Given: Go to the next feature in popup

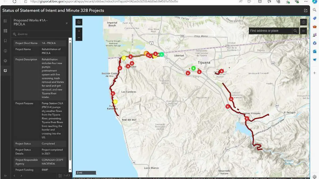Looking at the screenshot, I should [x=21, y=176].
